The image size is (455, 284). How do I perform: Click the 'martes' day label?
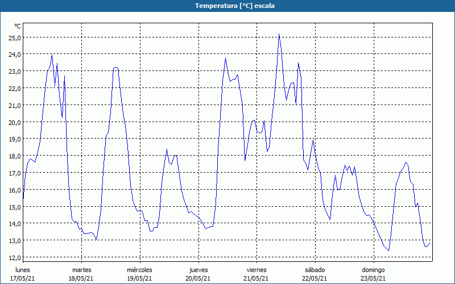pos(82,270)
